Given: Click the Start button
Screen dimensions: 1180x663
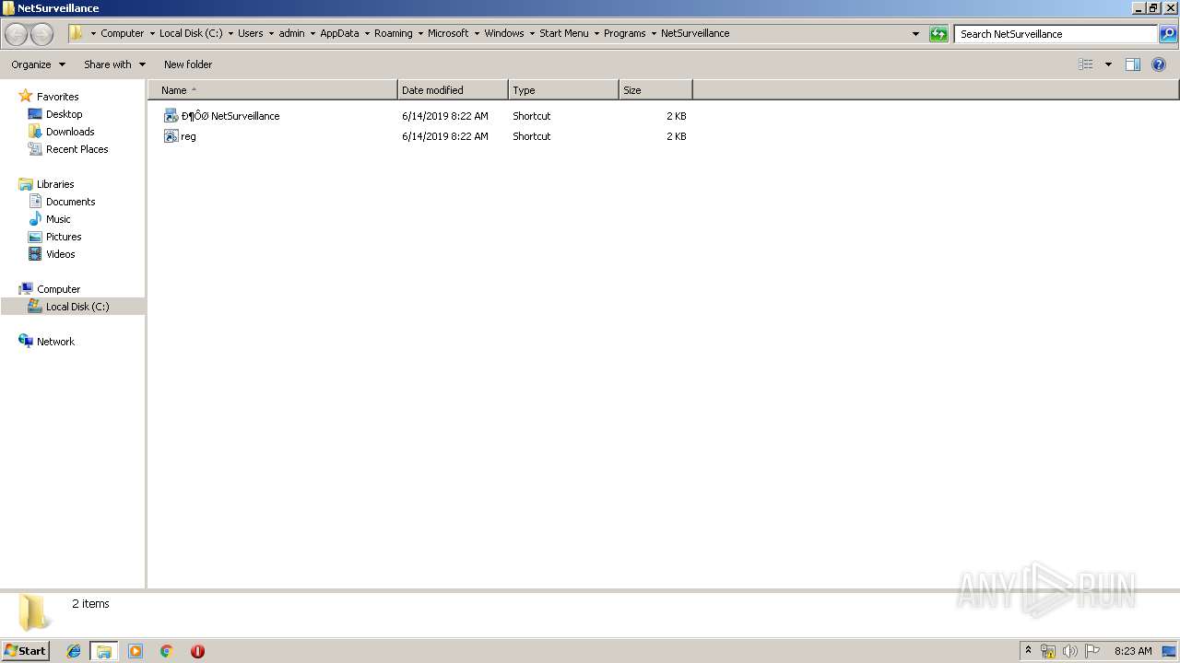Looking at the screenshot, I should coord(25,650).
